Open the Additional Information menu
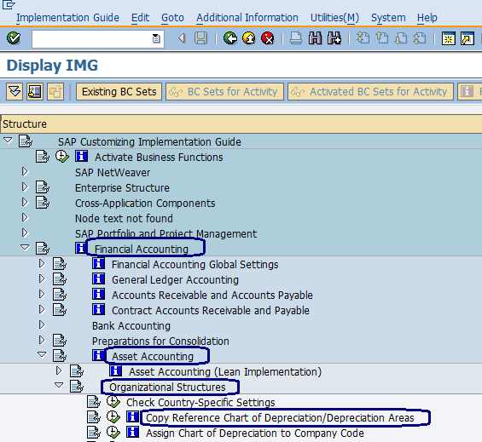This screenshot has width=482, height=442. pyautogui.click(x=247, y=18)
